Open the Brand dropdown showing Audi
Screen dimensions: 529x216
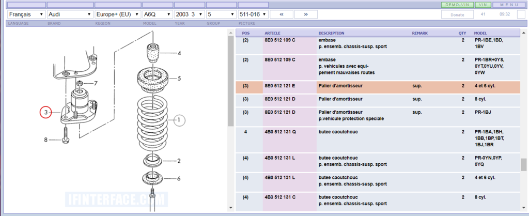[x=70, y=14]
